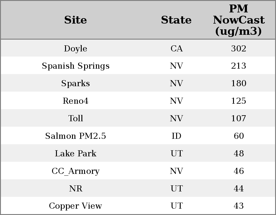The height and width of the screenshot is (215, 276).
Task: Select the CC_Armory site cell
Action: [76, 171]
